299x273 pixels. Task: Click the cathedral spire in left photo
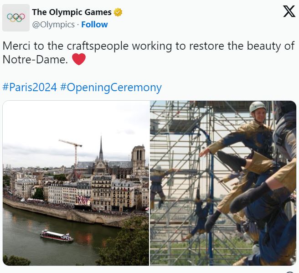(101, 148)
